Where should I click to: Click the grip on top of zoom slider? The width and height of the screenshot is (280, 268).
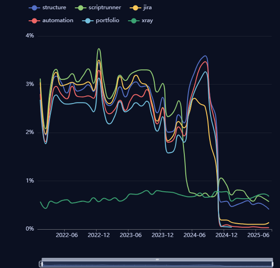pyautogui.click(x=157, y=260)
